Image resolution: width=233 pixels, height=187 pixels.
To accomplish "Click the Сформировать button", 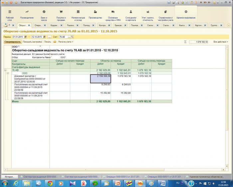I will coord(13,42).
